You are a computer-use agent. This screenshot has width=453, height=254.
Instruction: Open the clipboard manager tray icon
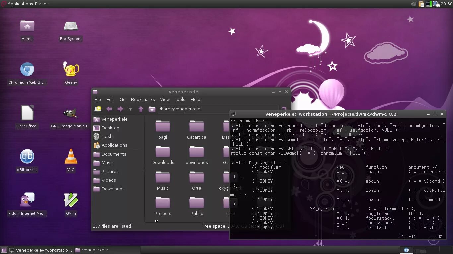[421, 4]
